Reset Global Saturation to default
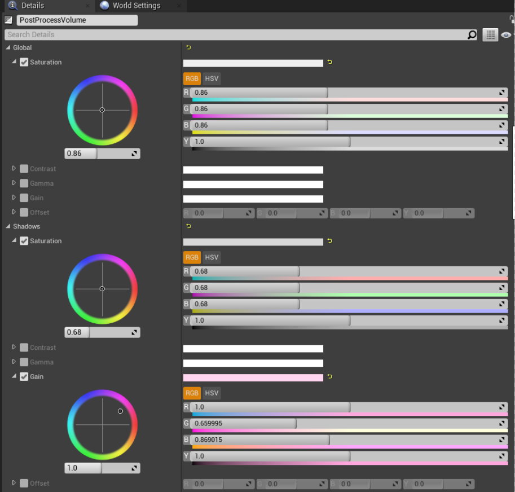515x492 pixels. [x=330, y=61]
